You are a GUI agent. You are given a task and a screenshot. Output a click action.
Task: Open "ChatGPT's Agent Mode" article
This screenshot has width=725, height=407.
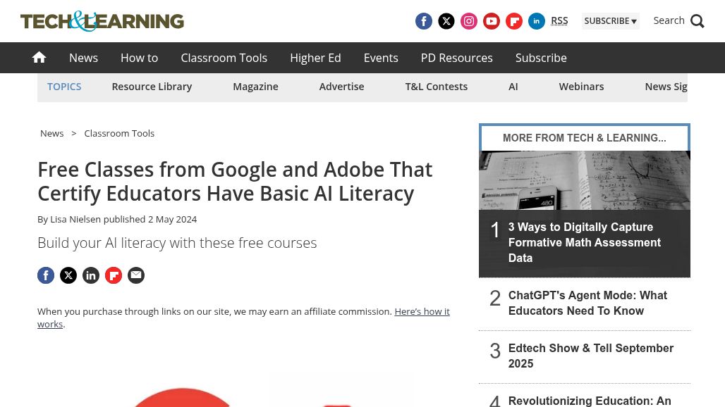click(x=587, y=303)
